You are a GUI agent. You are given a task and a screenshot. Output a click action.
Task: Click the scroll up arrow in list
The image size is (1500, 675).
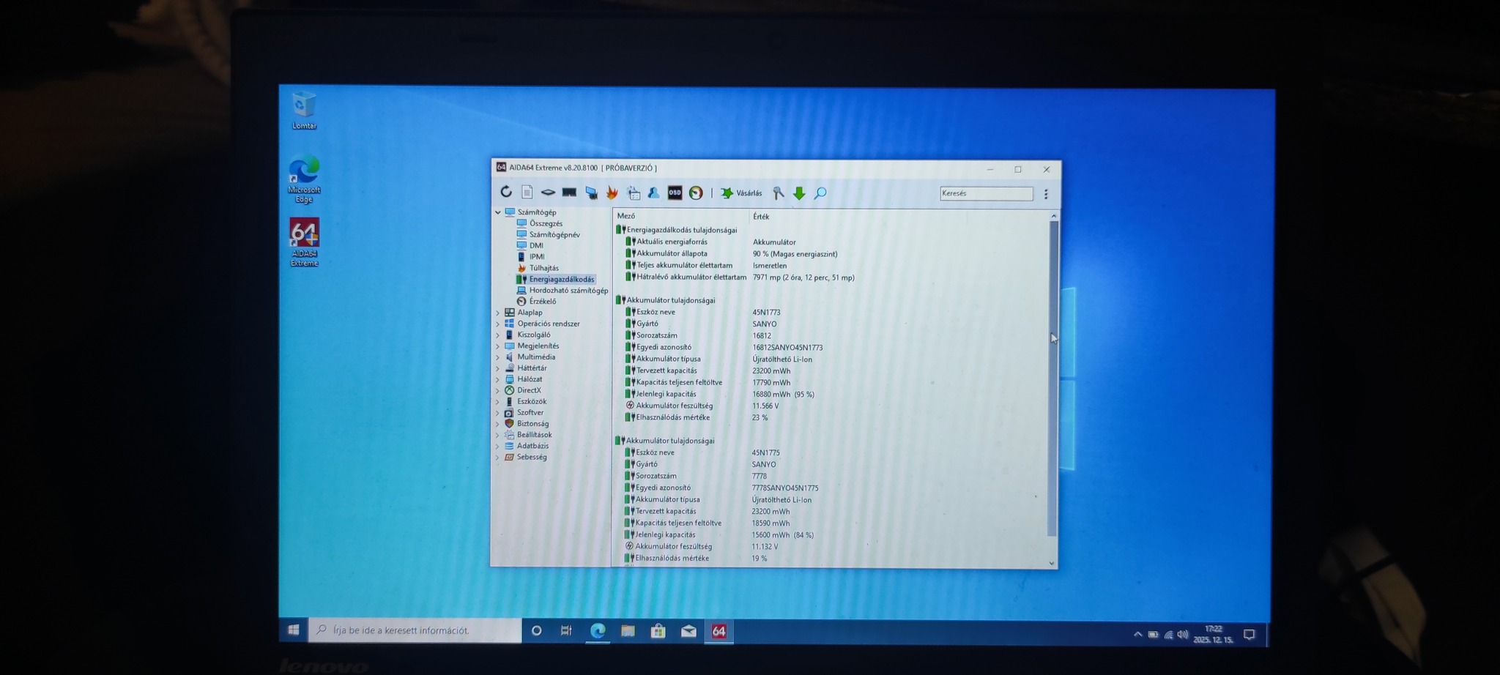tap(1053, 216)
